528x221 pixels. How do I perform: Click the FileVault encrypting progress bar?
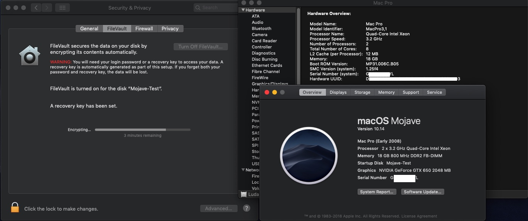tap(143, 130)
